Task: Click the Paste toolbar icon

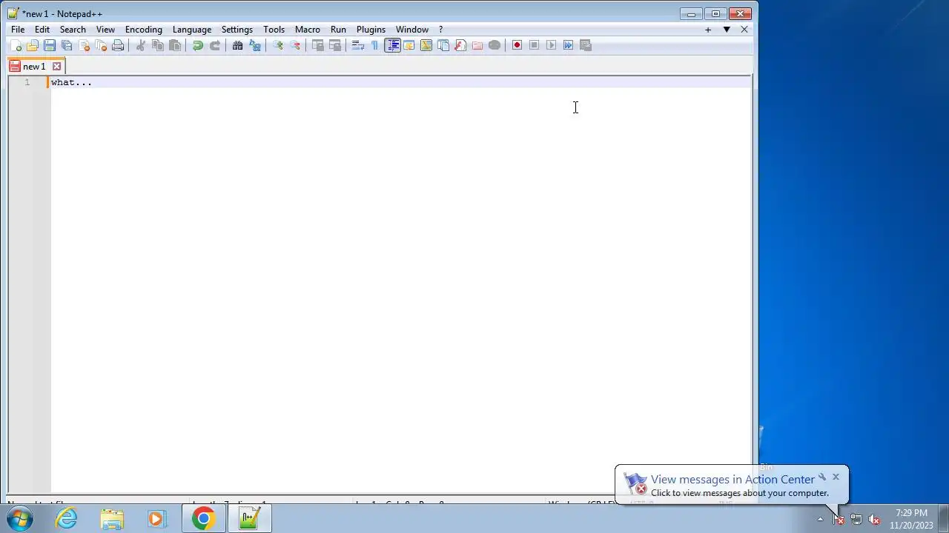Action: pos(175,45)
